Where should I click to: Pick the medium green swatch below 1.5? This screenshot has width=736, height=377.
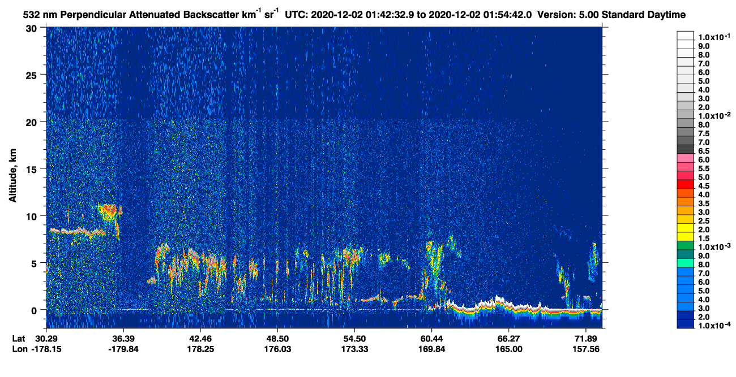tap(685, 245)
